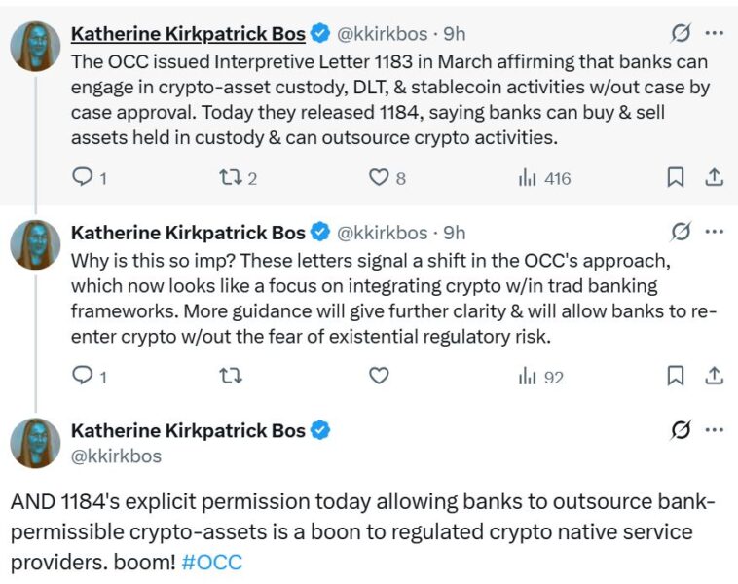The height and width of the screenshot is (584, 738).
Task: Open more options on second tweet
Action: coord(714,233)
